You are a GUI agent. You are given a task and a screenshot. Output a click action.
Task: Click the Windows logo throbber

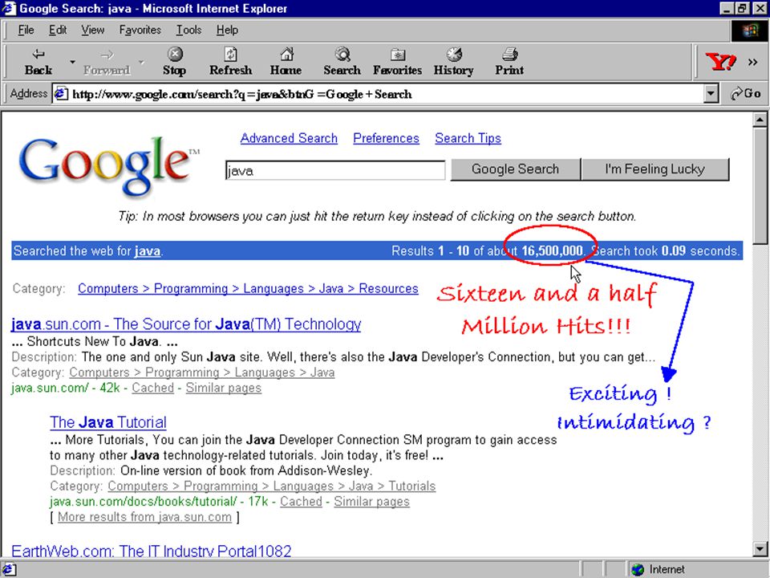coord(749,31)
